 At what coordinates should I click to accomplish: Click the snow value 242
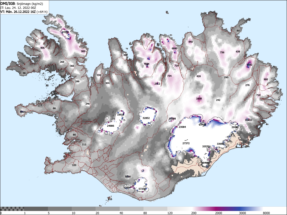click(218, 100)
